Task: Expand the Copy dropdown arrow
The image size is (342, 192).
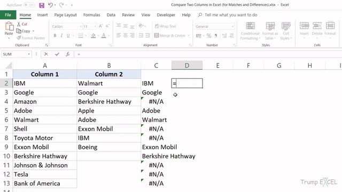Action: tap(33, 31)
